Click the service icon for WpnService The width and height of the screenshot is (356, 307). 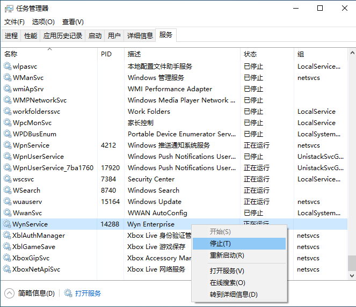click(8, 145)
